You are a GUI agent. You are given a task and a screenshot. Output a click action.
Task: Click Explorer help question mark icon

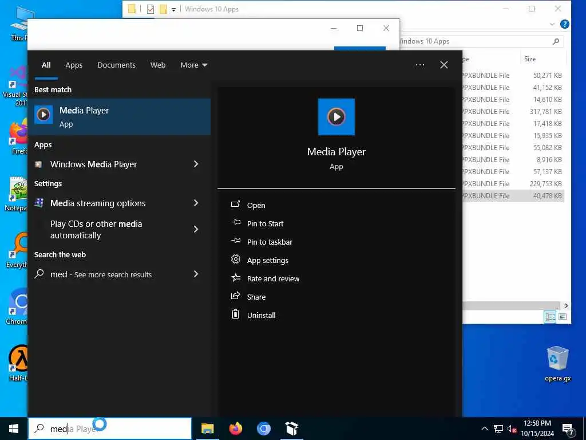point(565,24)
